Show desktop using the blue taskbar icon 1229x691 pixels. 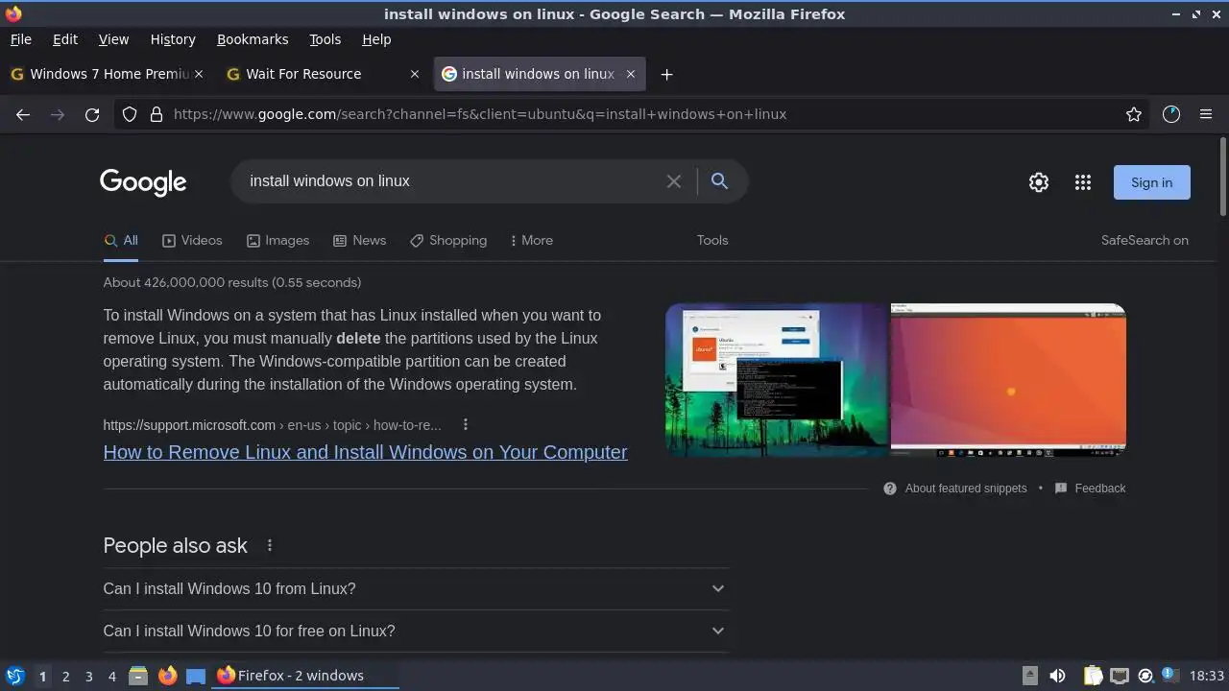click(x=196, y=676)
